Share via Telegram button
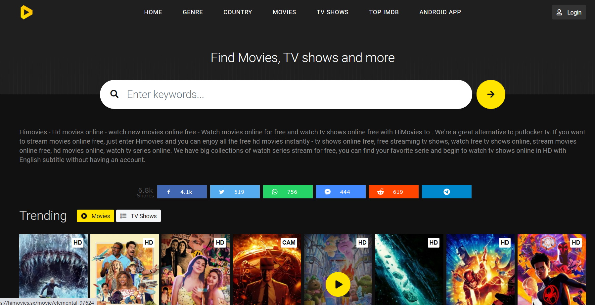595x305 pixels. coord(447,192)
